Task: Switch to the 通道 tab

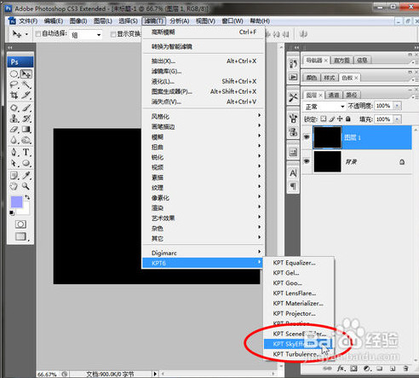Action: click(x=334, y=95)
